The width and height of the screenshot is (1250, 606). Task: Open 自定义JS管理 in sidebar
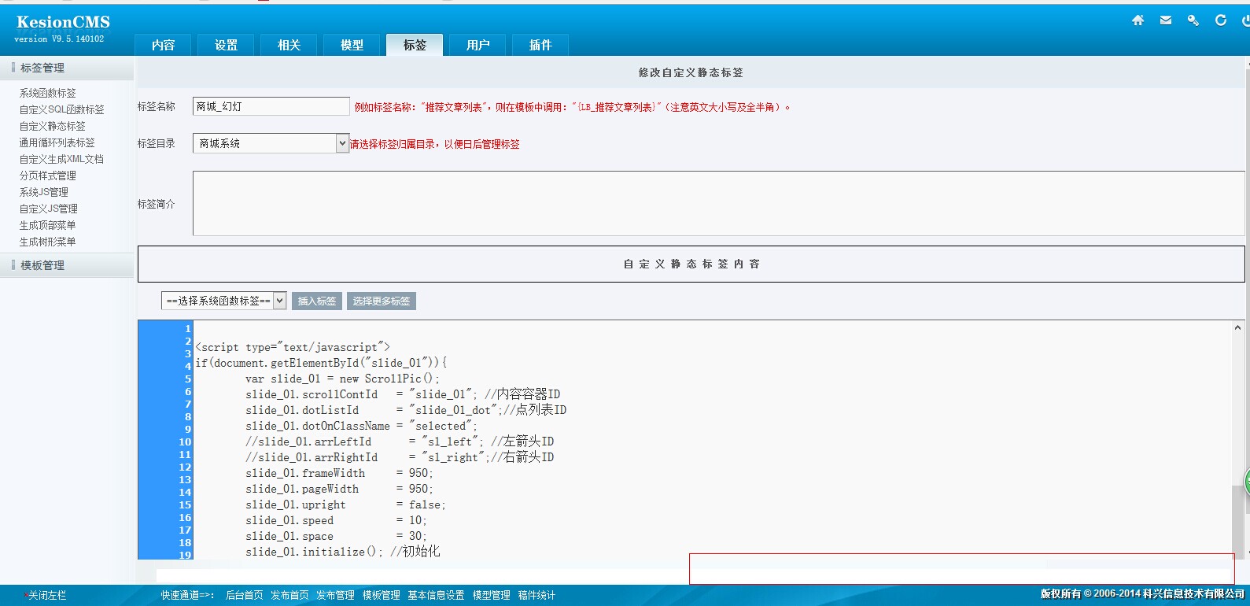pos(49,209)
